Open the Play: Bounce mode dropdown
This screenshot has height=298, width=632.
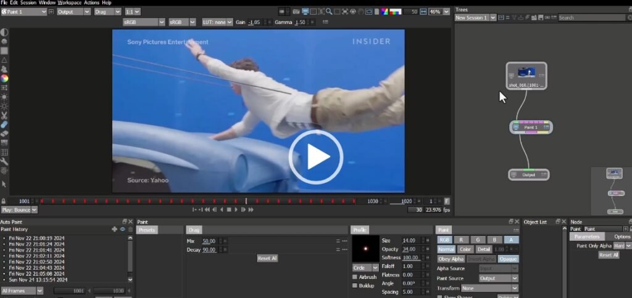pyautogui.click(x=19, y=210)
